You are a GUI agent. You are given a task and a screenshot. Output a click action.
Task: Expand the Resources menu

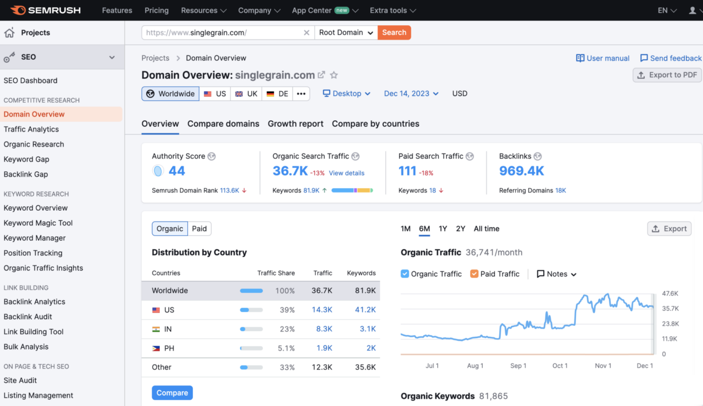click(204, 10)
